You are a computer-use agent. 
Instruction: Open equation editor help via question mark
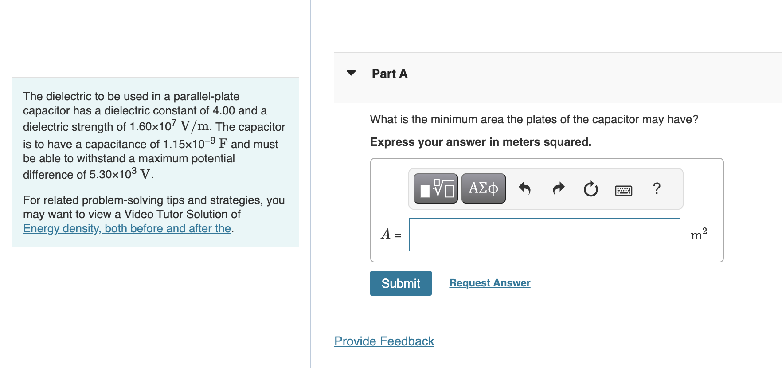click(x=656, y=188)
